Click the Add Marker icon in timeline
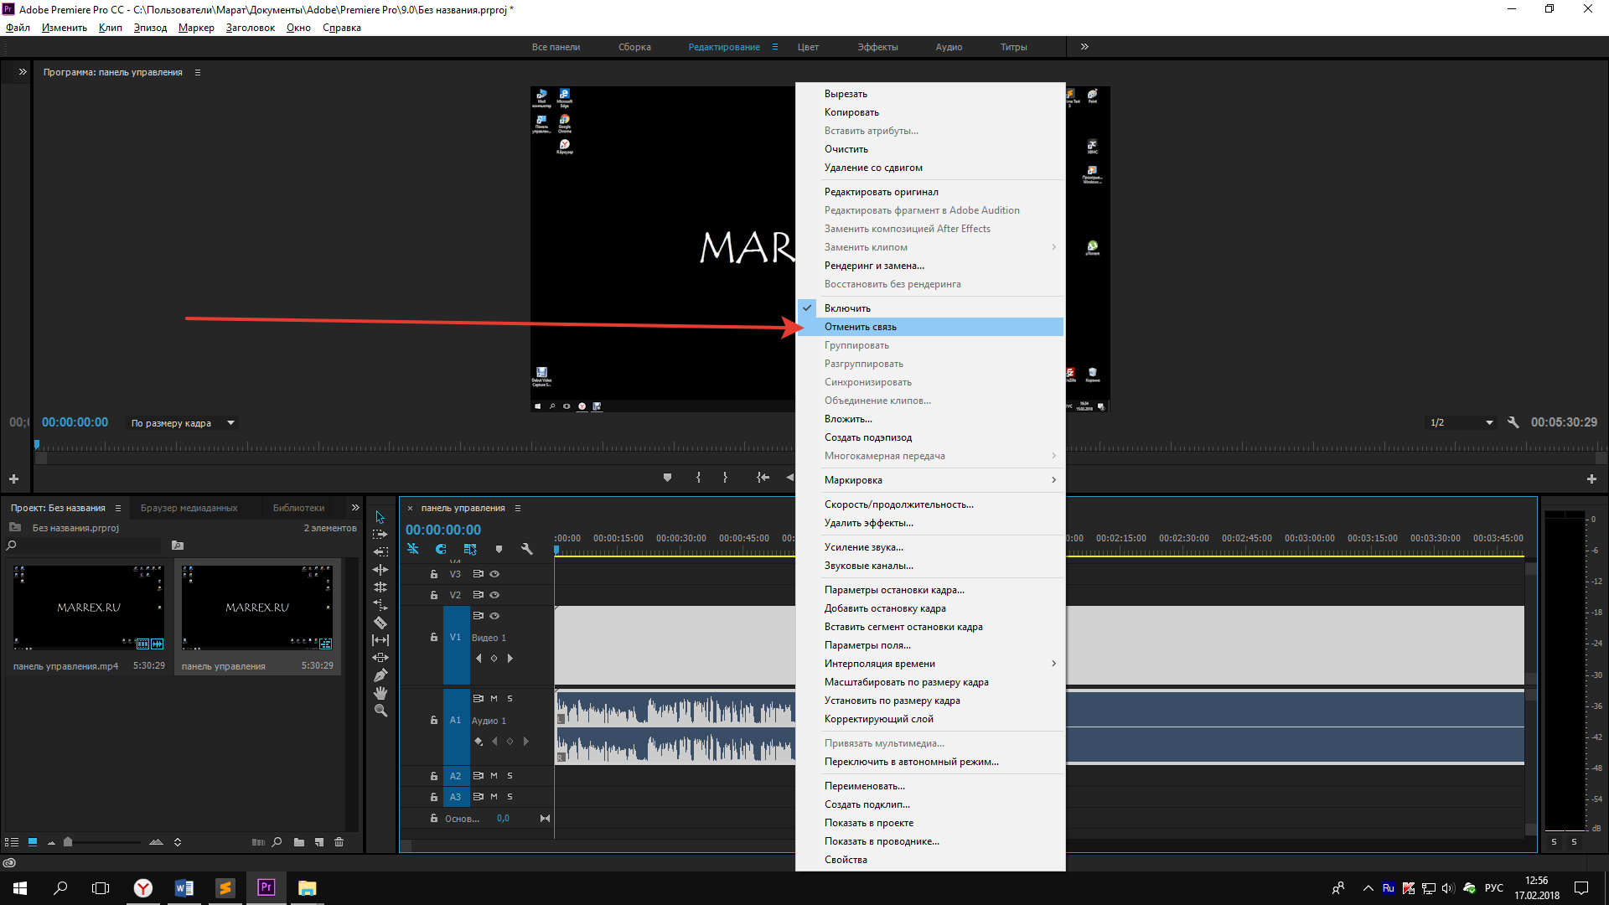This screenshot has height=905, width=1609. (499, 549)
